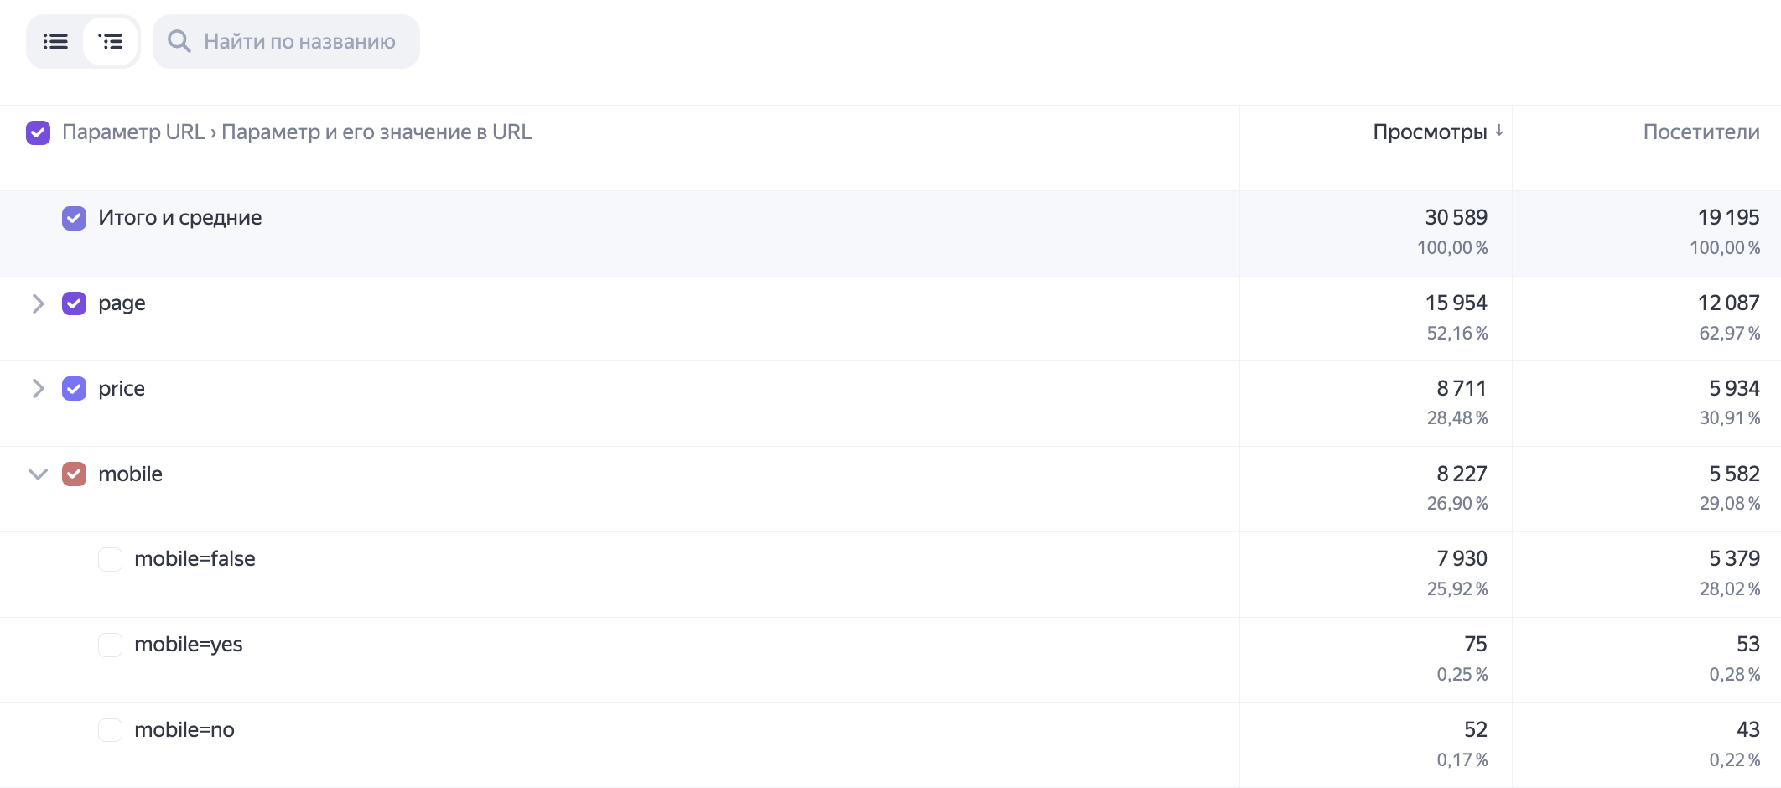
Task: Sort by the Посетители column header
Action: 1701,132
